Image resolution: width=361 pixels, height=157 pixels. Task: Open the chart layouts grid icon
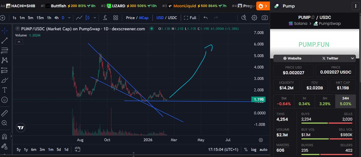[116, 18]
